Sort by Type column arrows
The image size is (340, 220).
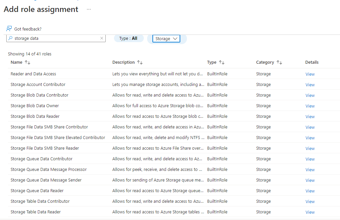(222, 62)
